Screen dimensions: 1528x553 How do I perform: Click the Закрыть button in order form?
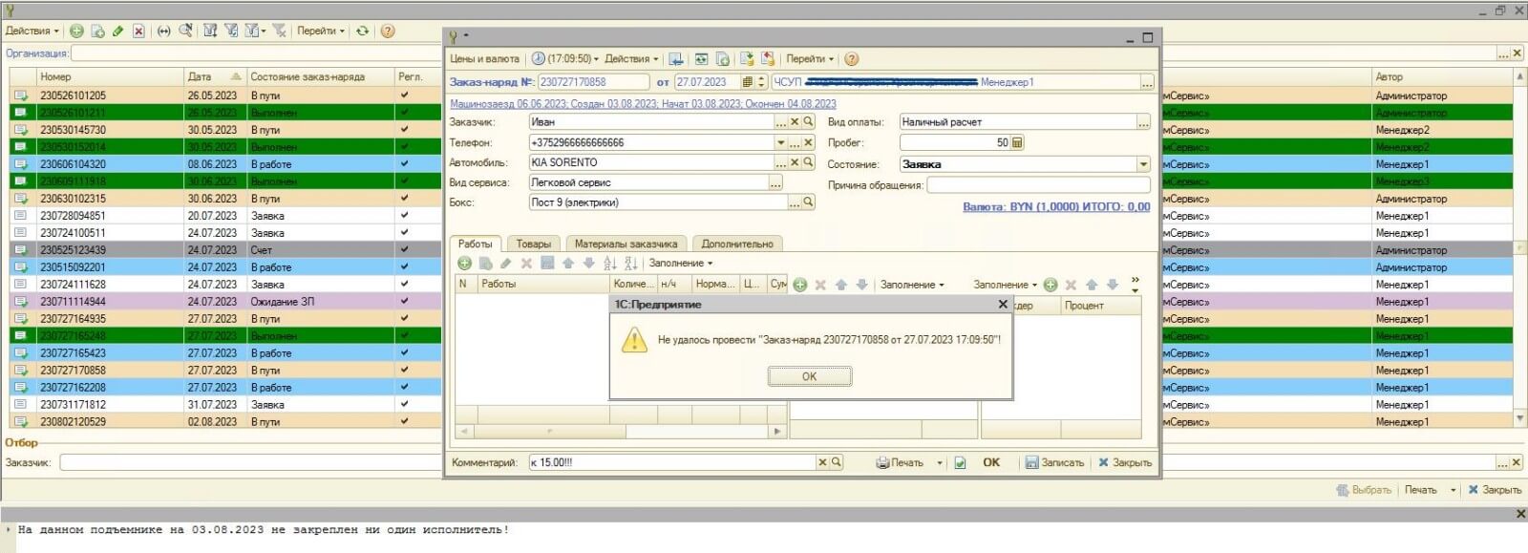1125,462
